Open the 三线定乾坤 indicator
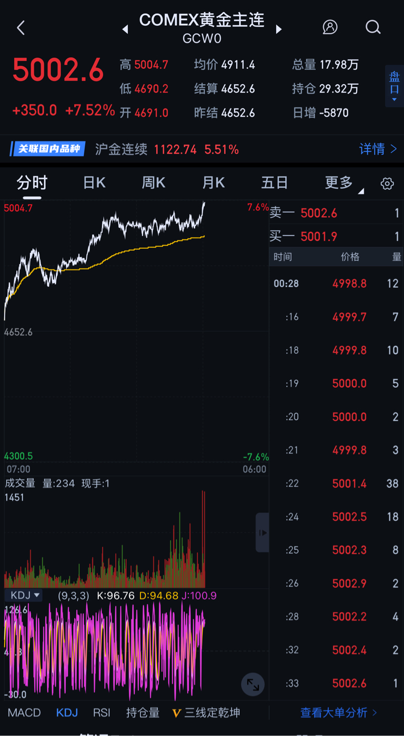 point(206,713)
